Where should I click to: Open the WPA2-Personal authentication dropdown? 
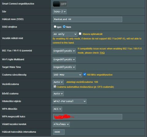tap(70, 101)
